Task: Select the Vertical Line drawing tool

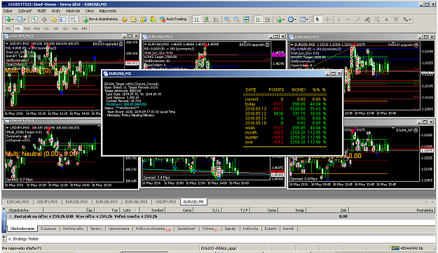Action: click(338, 20)
